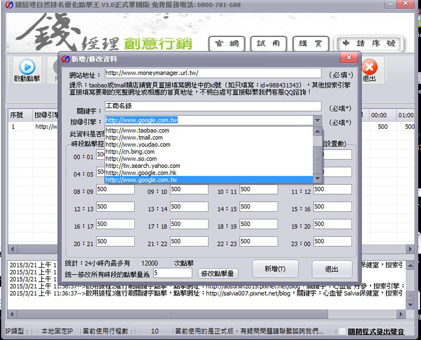Click the 12:13 click count field
421x340 pixels.
pos(115,207)
